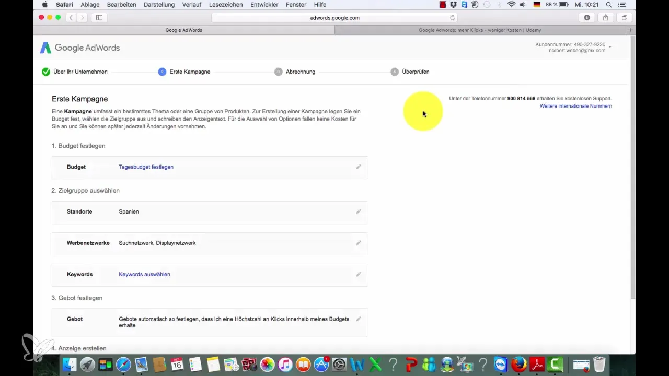
Task: Open Spotlight search in menu bar
Action: point(609,5)
